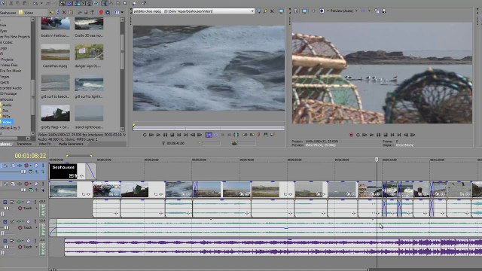The image size is (482, 271).
Task: Open the Trimmer media history dropdown
Action: tap(252, 11)
